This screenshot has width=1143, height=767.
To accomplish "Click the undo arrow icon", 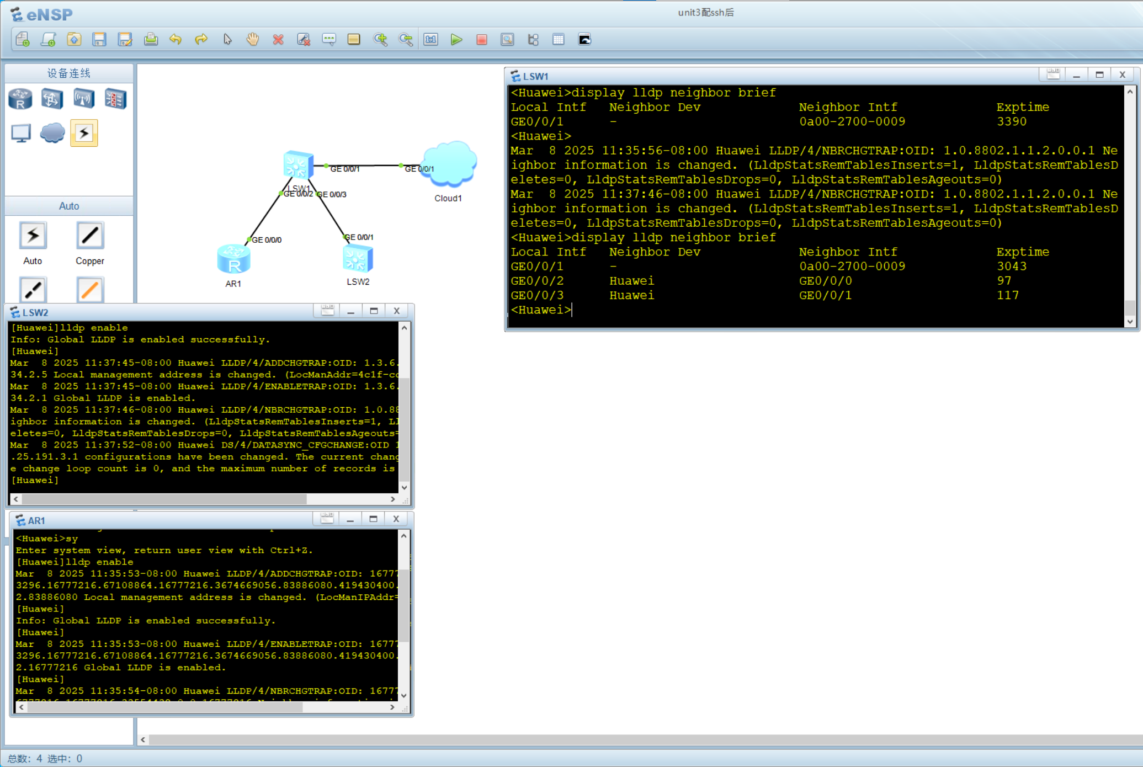I will [x=176, y=40].
